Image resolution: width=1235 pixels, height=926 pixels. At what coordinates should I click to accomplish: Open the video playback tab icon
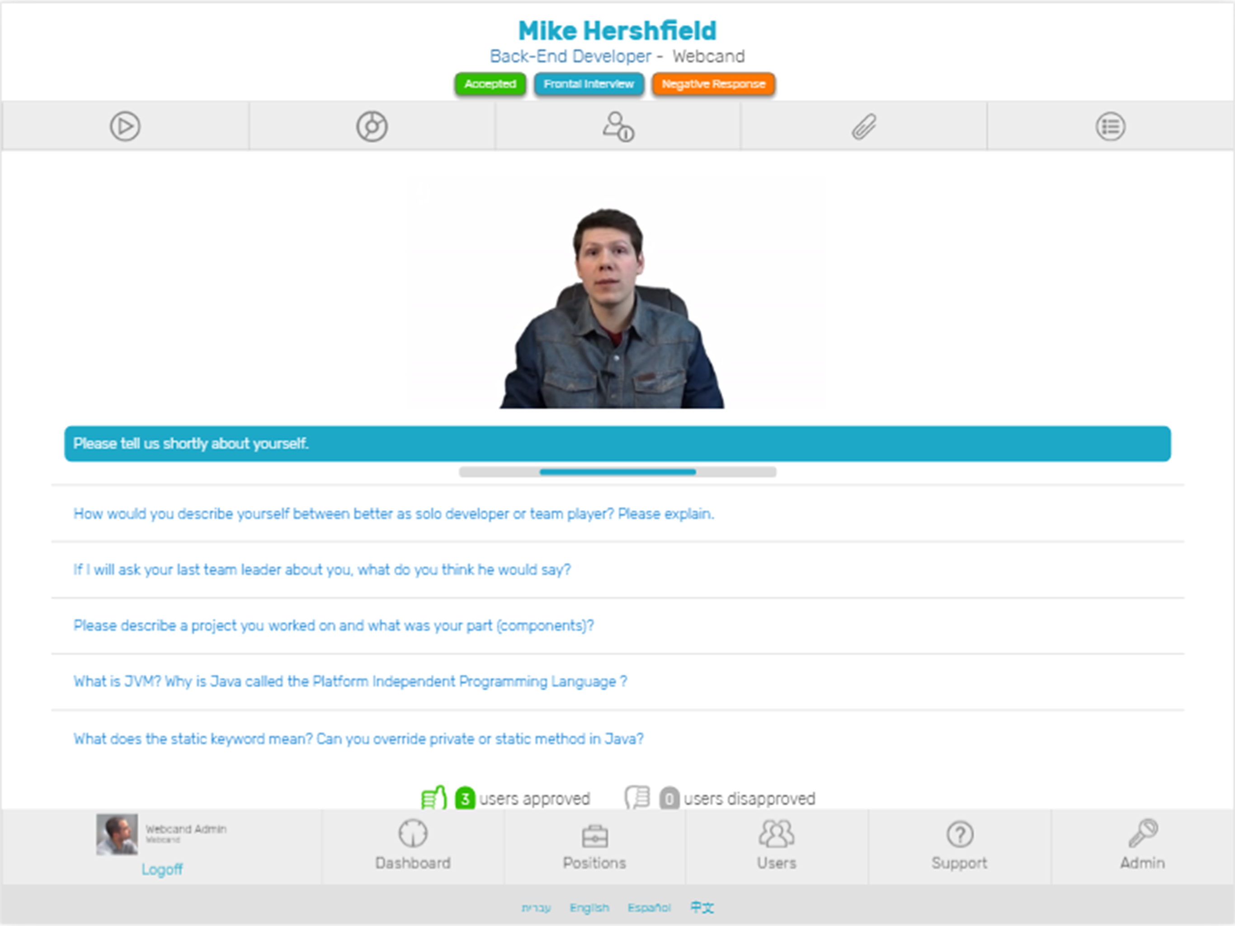point(125,127)
